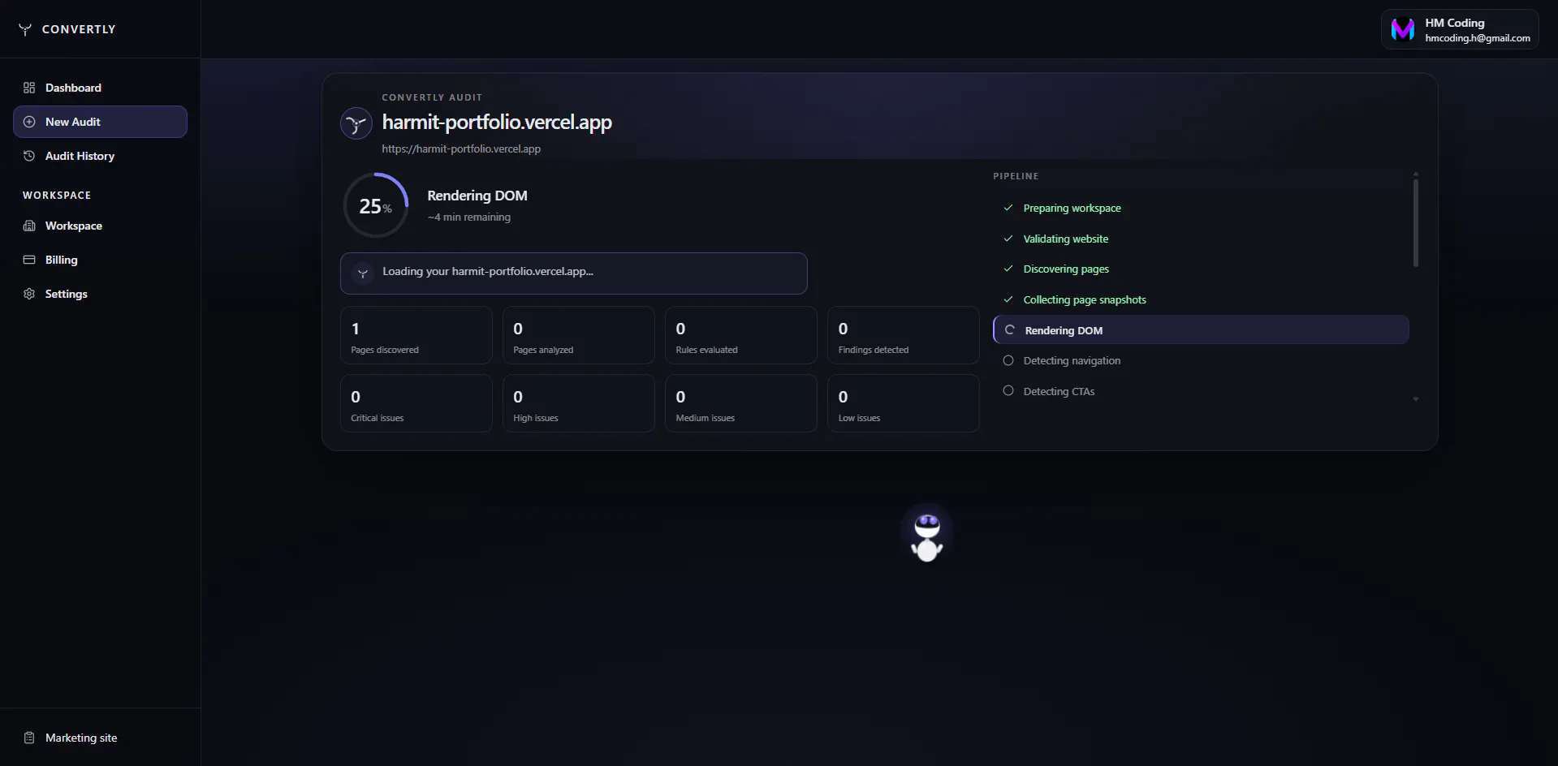Click the Marketing site clipboard icon
The height and width of the screenshot is (766, 1558).
[29, 738]
